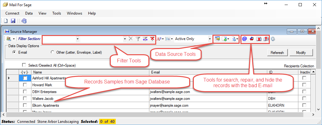Open the Active Only dropdown
322x125 pixels.
(x=210, y=39)
